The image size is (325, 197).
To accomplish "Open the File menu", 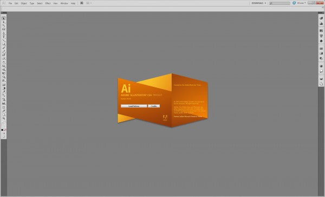I will (10, 3).
